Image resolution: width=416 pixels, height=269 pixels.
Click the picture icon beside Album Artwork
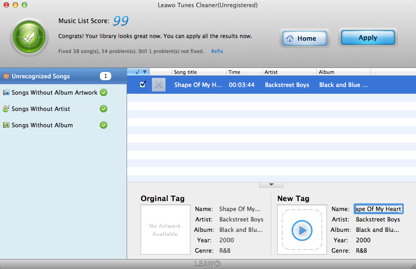pyautogui.click(x=6, y=92)
